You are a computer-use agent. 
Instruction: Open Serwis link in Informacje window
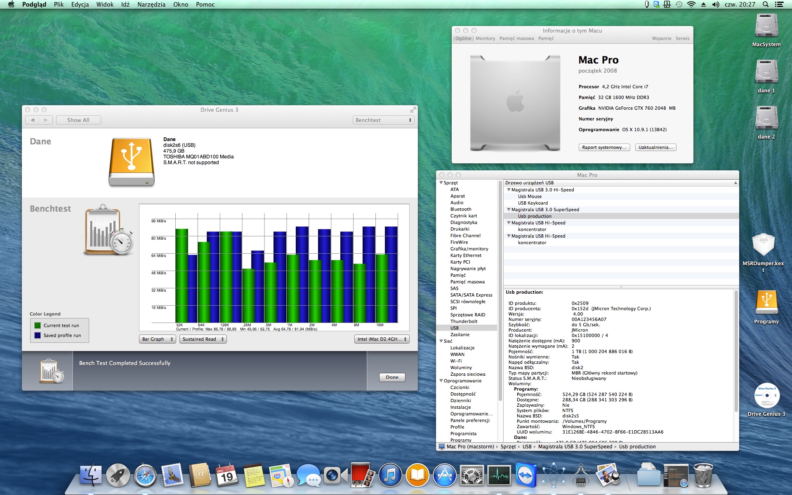point(682,38)
